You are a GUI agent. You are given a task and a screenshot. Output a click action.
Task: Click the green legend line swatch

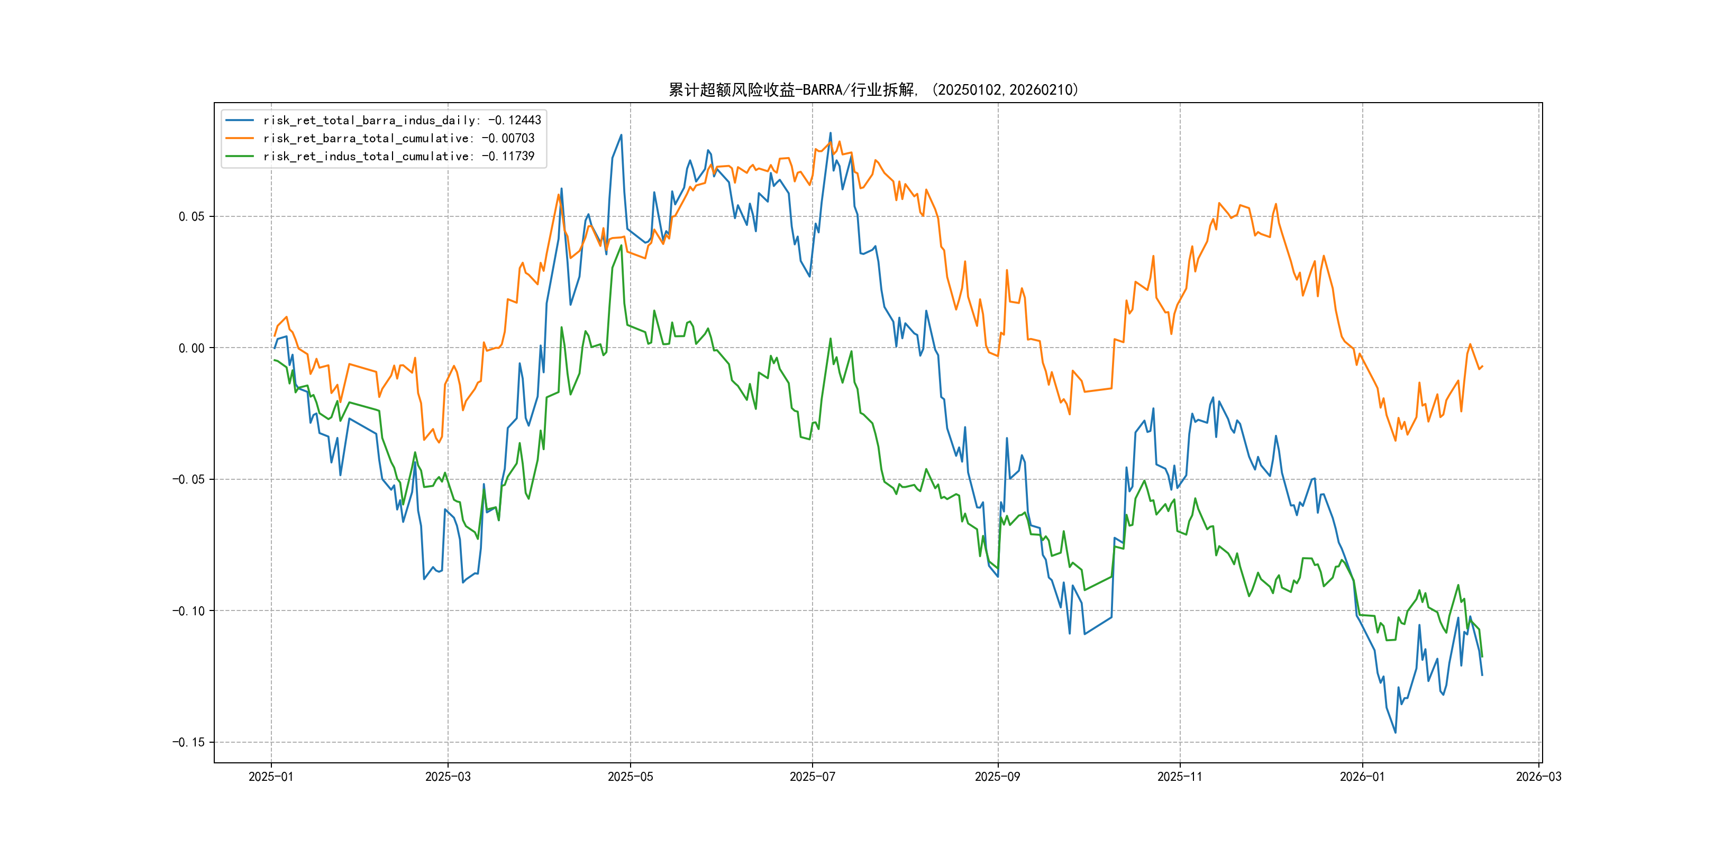tap(240, 157)
